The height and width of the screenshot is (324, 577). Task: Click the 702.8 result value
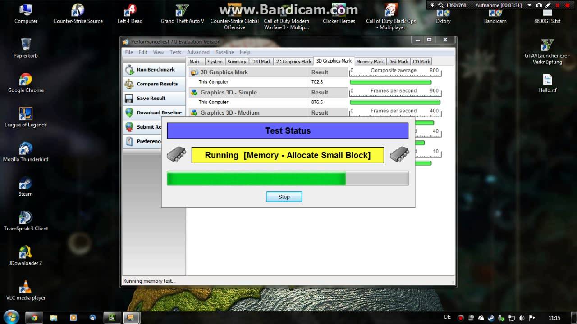pyautogui.click(x=317, y=82)
